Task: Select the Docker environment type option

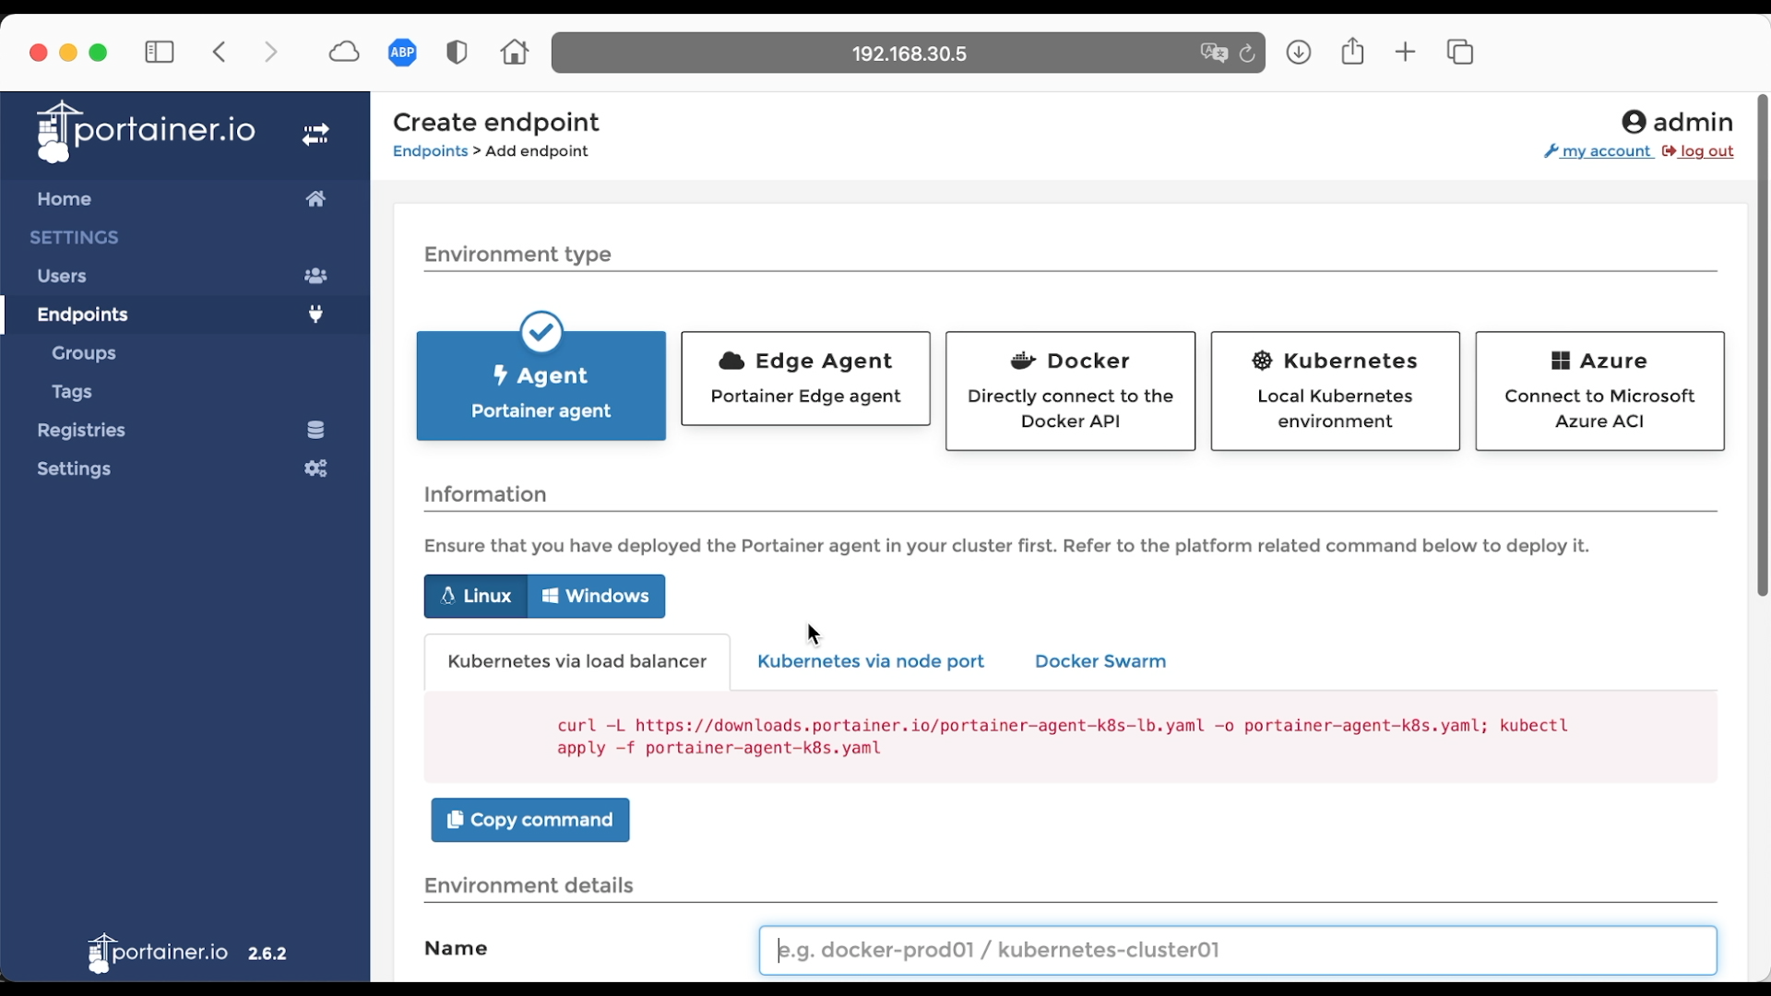Action: click(x=1070, y=391)
